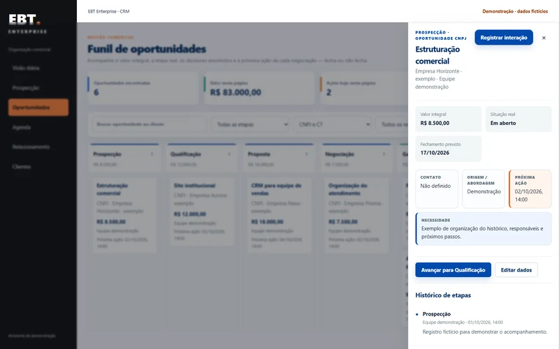The height and width of the screenshot is (349, 559).
Task: Open the Organização do atendimento card
Action: (356, 216)
